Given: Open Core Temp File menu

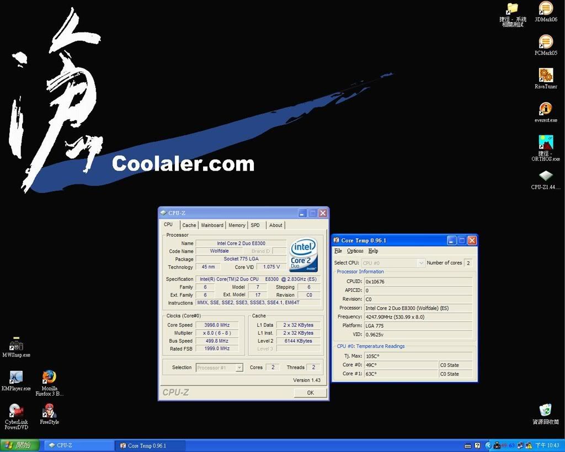Looking at the screenshot, I should click(338, 251).
